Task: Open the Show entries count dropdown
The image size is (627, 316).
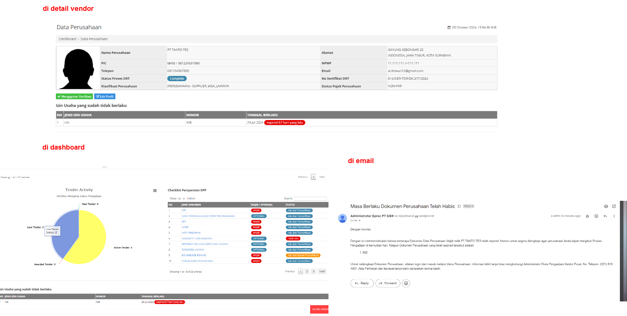Action: click(181, 199)
